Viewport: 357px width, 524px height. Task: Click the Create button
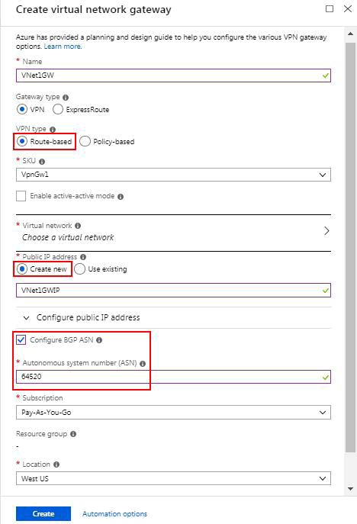(43, 513)
